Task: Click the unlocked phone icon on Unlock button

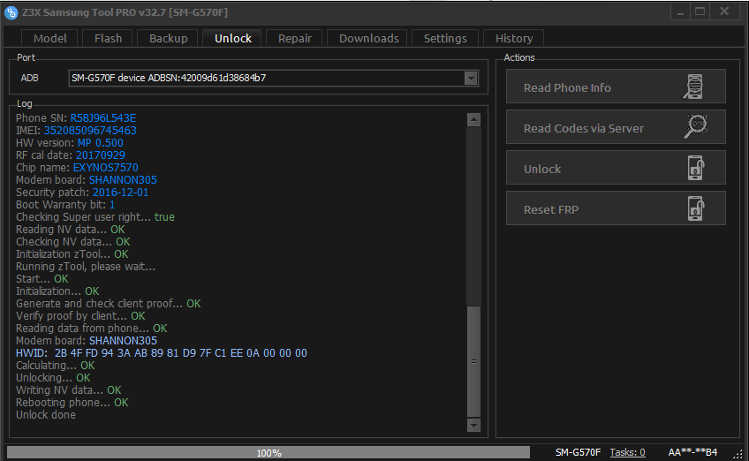Action: point(696,168)
